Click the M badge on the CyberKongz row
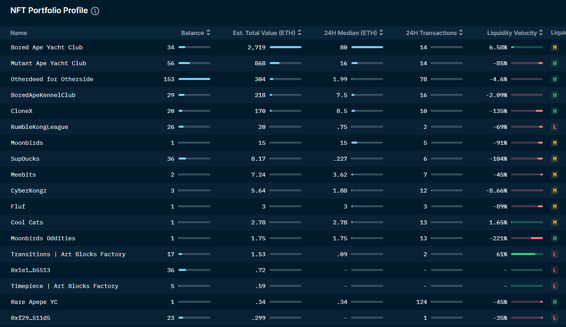The width and height of the screenshot is (566, 327). tap(554, 191)
